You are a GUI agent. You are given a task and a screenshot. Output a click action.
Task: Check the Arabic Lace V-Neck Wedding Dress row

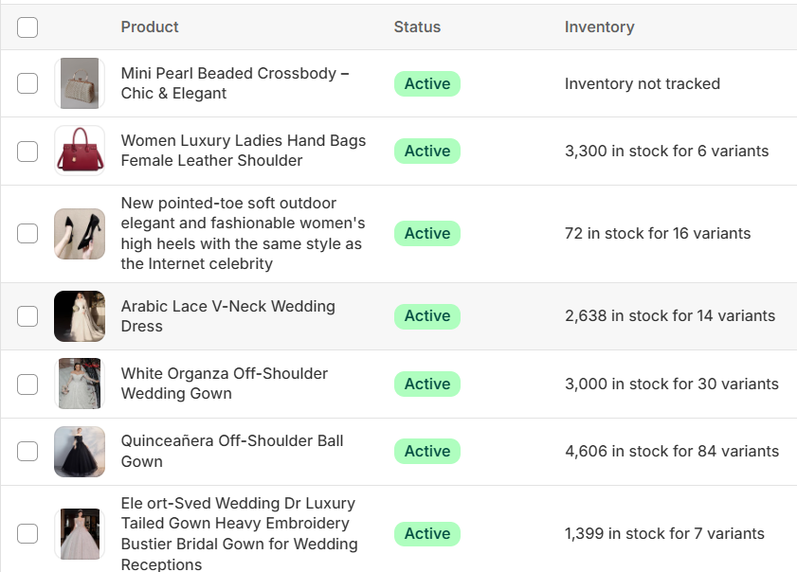[x=27, y=316]
